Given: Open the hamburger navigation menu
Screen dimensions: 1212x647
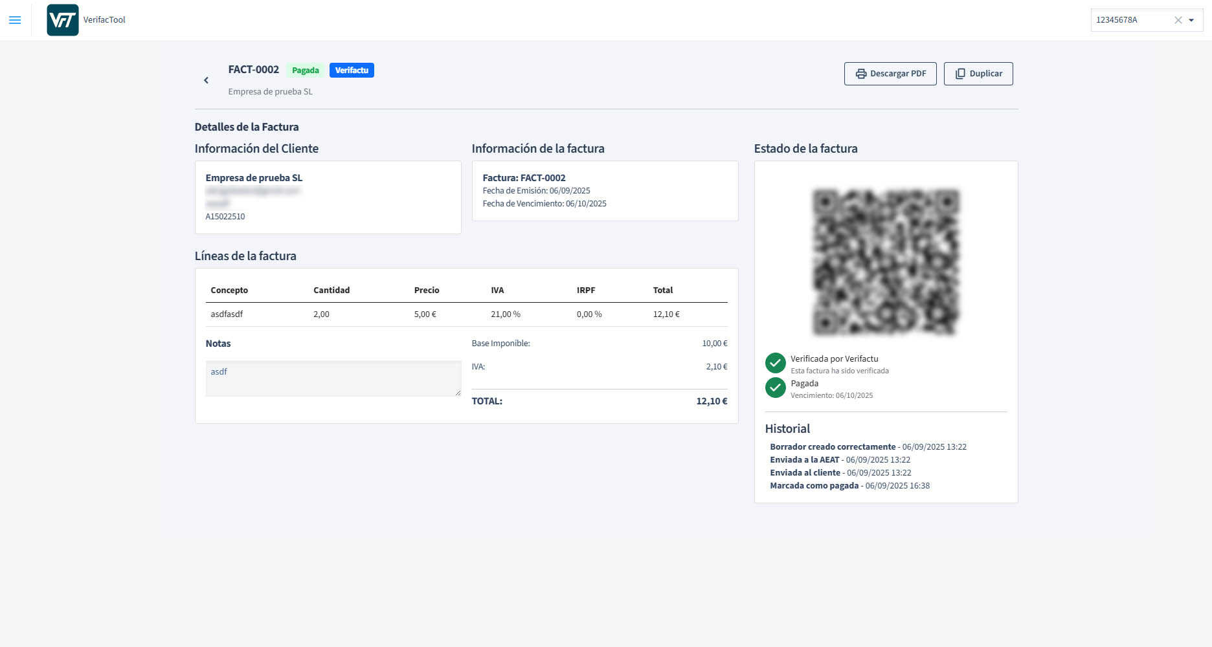Looking at the screenshot, I should tap(15, 20).
